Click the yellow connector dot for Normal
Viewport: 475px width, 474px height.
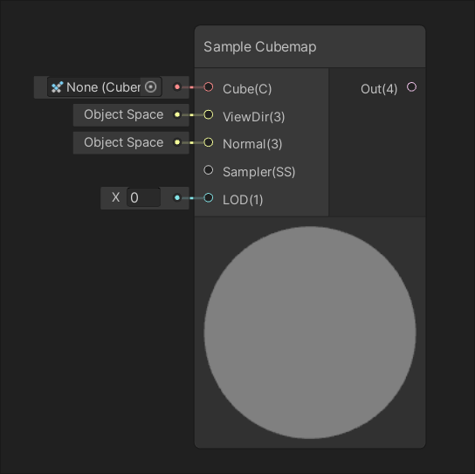point(177,142)
